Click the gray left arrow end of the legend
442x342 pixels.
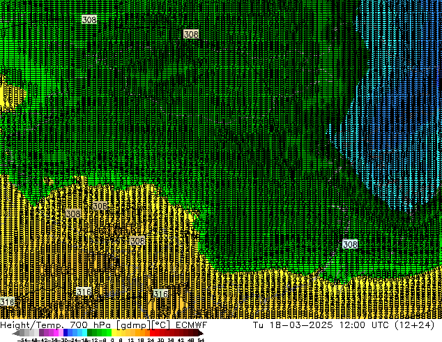(x=16, y=333)
